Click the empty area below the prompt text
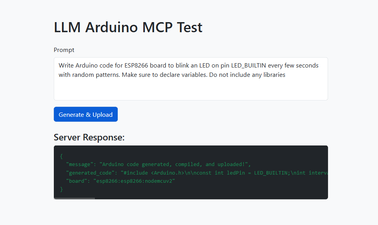Viewport: 378px width, 225px height. coord(191,89)
